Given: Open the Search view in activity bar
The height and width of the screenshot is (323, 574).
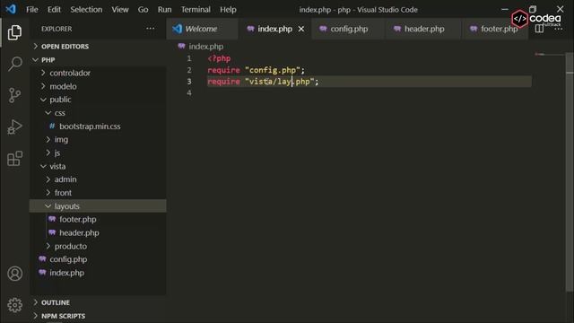Looking at the screenshot, I should (14, 64).
